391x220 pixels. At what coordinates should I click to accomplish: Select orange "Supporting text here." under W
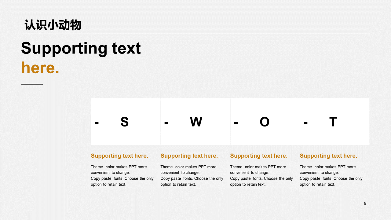point(189,156)
